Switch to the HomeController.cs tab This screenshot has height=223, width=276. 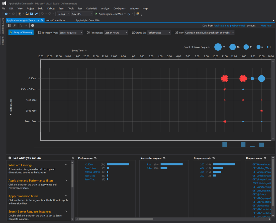(55, 20)
